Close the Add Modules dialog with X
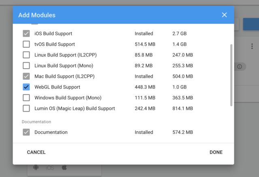Viewport: 259px width, 177px height. [x=224, y=15]
